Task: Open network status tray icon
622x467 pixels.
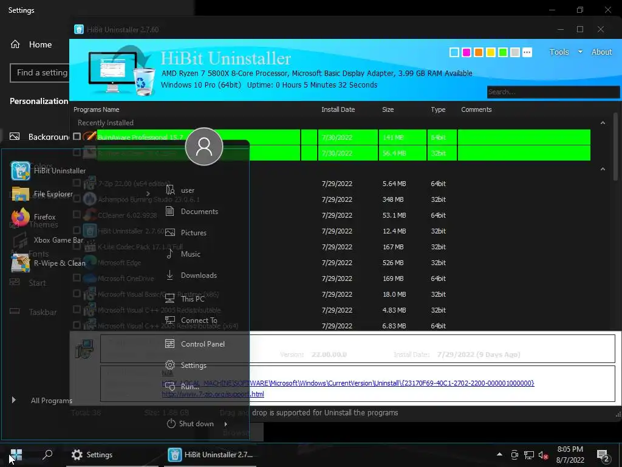Action: 529,455
